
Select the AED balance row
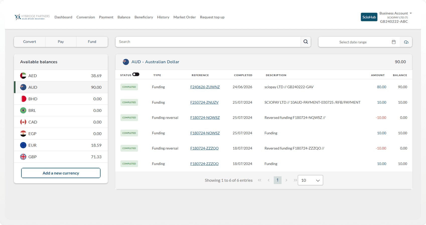(61, 75)
